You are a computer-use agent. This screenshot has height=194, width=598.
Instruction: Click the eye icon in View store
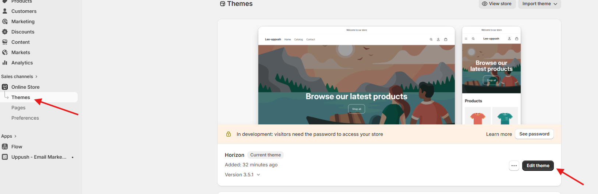pos(485,4)
